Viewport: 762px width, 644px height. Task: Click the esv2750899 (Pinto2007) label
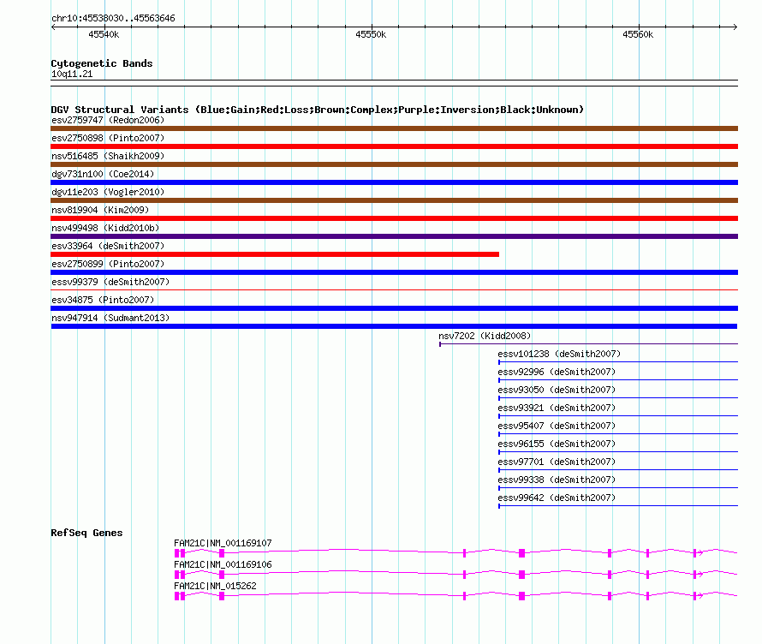[108, 264]
